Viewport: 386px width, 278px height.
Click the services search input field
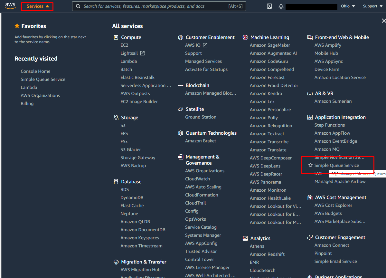155,6
